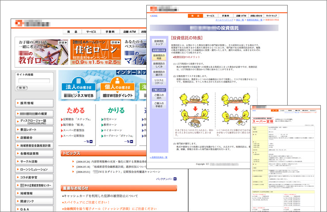Viewport: 327px width, 212px height.
Task: Select 店舗・ATM tab in 投資信託 window
Action: (x=241, y=15)
